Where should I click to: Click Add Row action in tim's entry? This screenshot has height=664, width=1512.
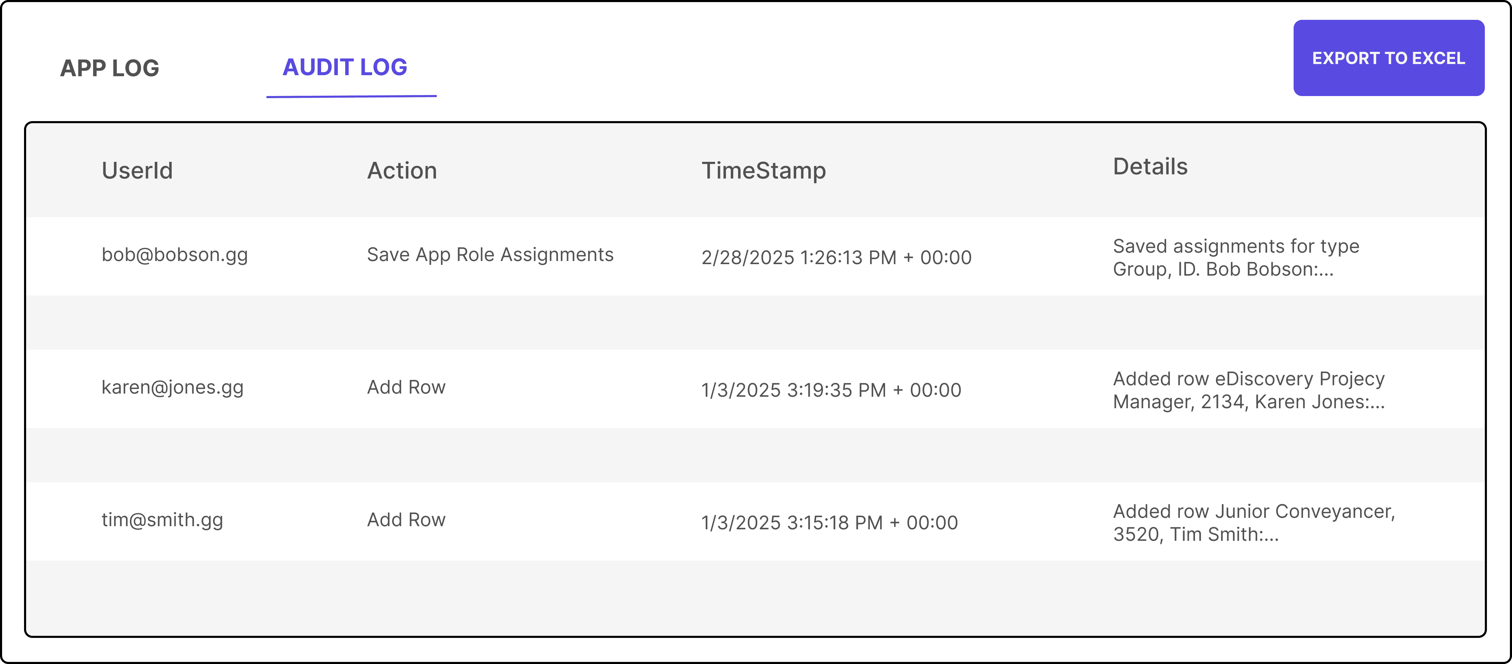coord(406,520)
